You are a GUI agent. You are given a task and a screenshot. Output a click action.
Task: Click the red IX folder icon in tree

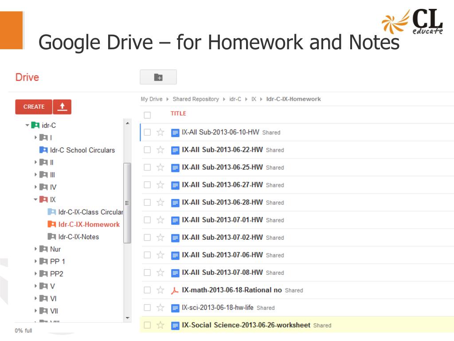point(43,199)
